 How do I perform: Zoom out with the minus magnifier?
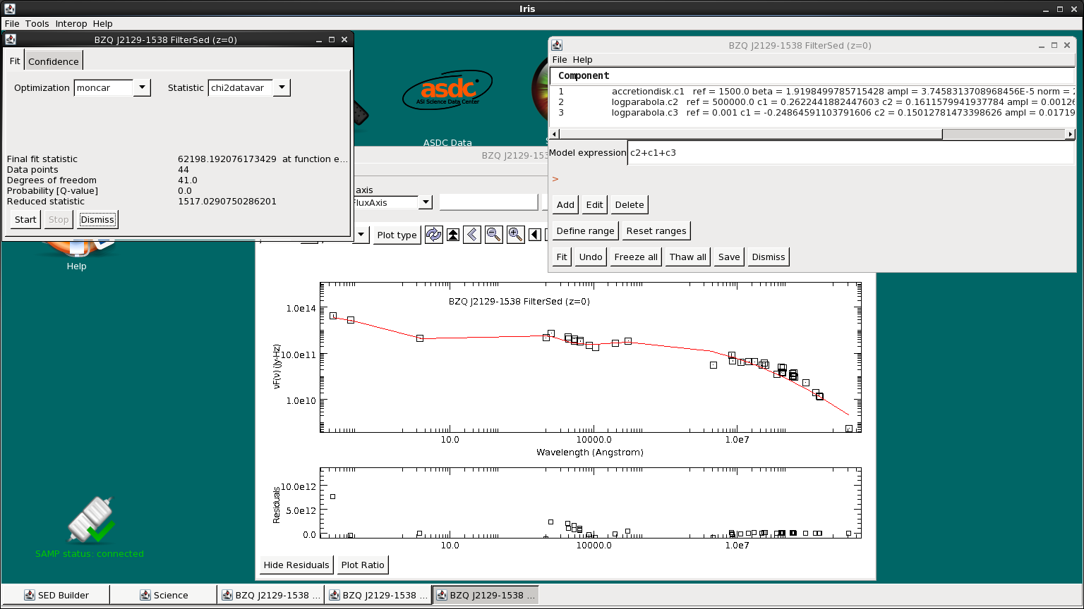(494, 235)
